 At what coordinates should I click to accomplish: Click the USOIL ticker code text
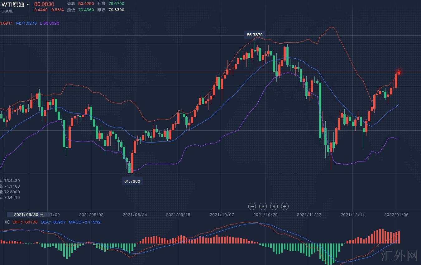(x=7, y=11)
